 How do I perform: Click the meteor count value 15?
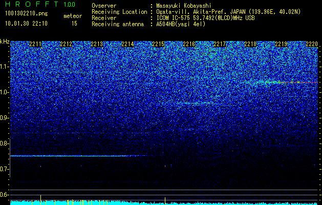coord(74,24)
